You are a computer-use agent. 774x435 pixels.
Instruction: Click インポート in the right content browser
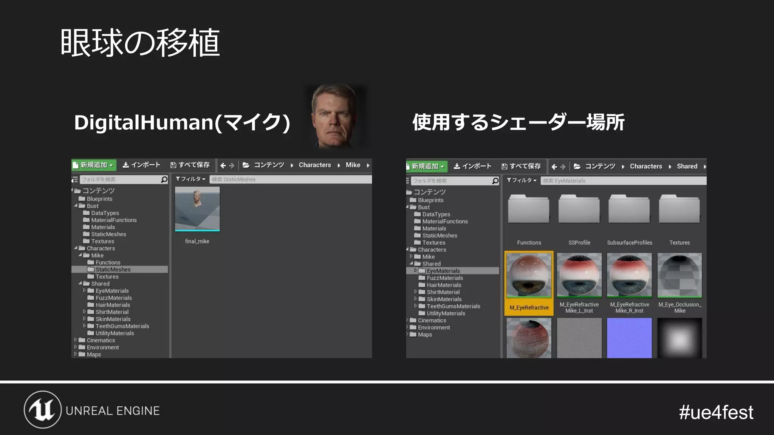(473, 166)
